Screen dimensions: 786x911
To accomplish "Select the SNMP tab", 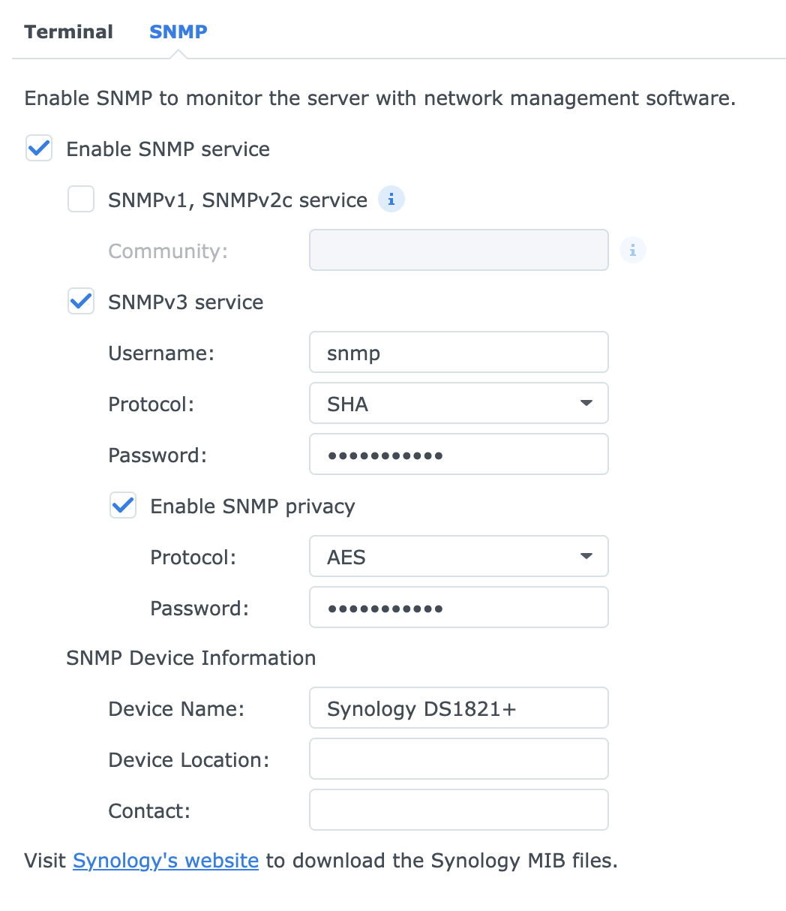I will point(178,32).
